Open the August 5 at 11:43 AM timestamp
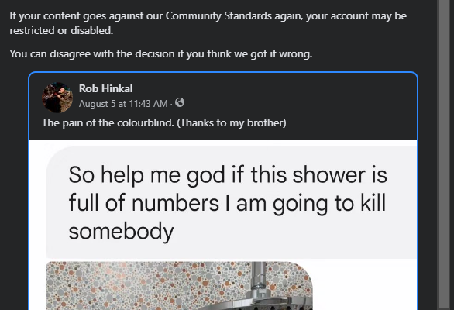 (123, 103)
